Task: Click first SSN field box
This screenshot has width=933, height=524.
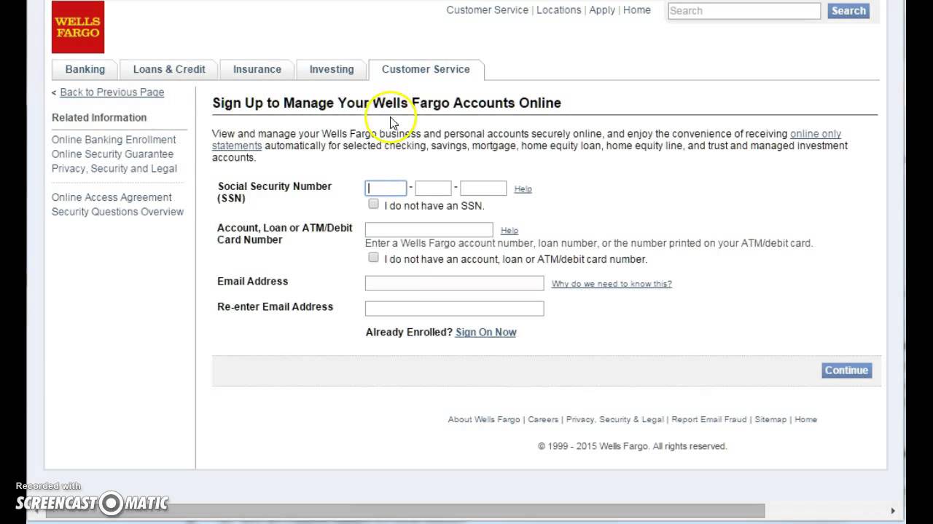Action: (x=386, y=188)
